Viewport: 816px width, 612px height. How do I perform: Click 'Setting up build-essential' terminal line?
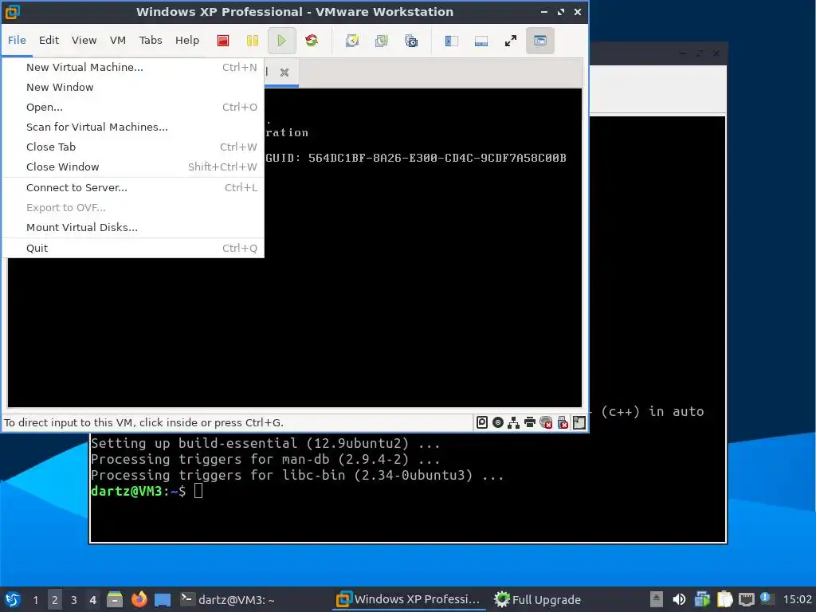pyautogui.click(x=265, y=443)
